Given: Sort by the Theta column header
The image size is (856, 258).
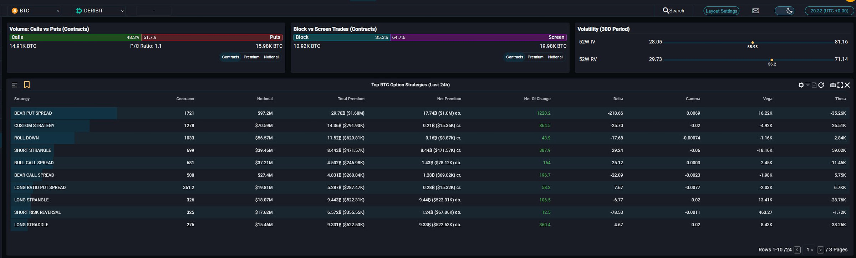Looking at the screenshot, I should click(x=840, y=99).
